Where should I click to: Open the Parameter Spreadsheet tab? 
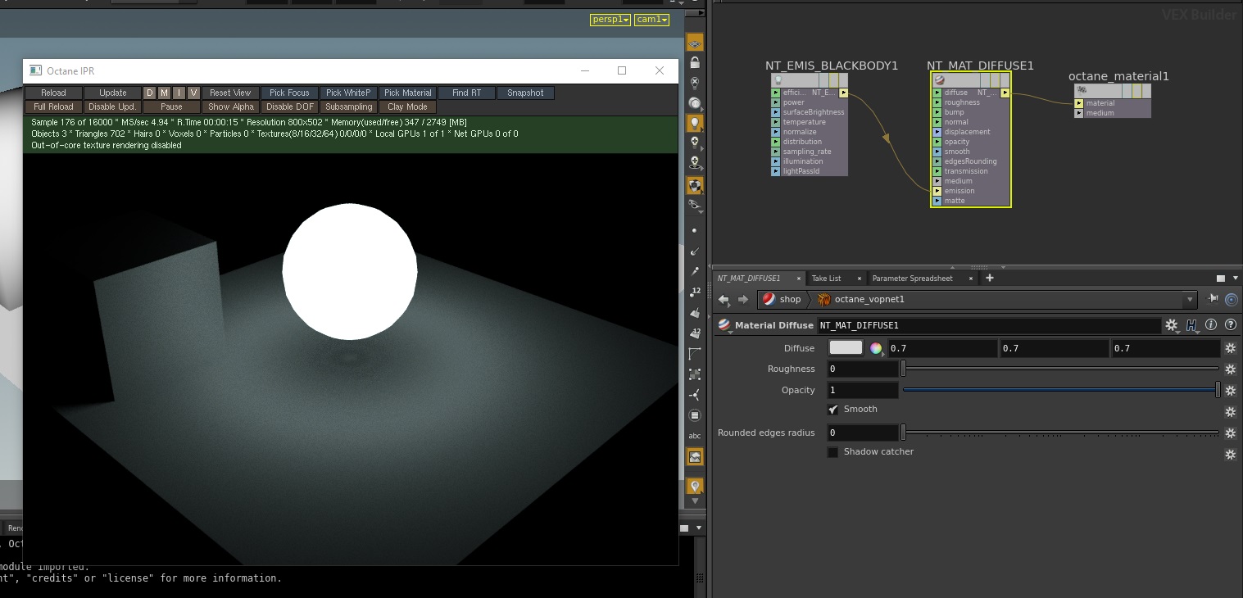pyautogui.click(x=912, y=279)
